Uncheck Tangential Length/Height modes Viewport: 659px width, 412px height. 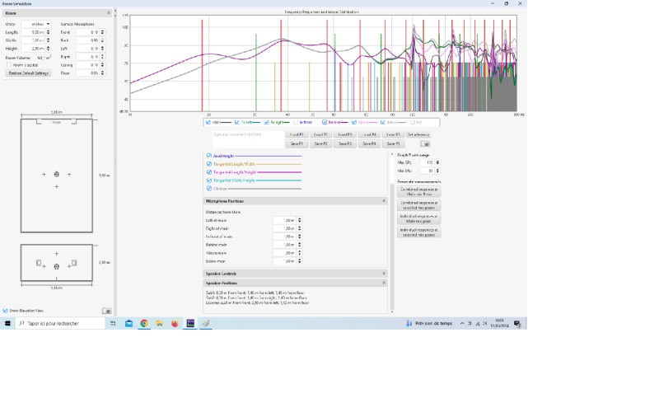click(x=209, y=172)
